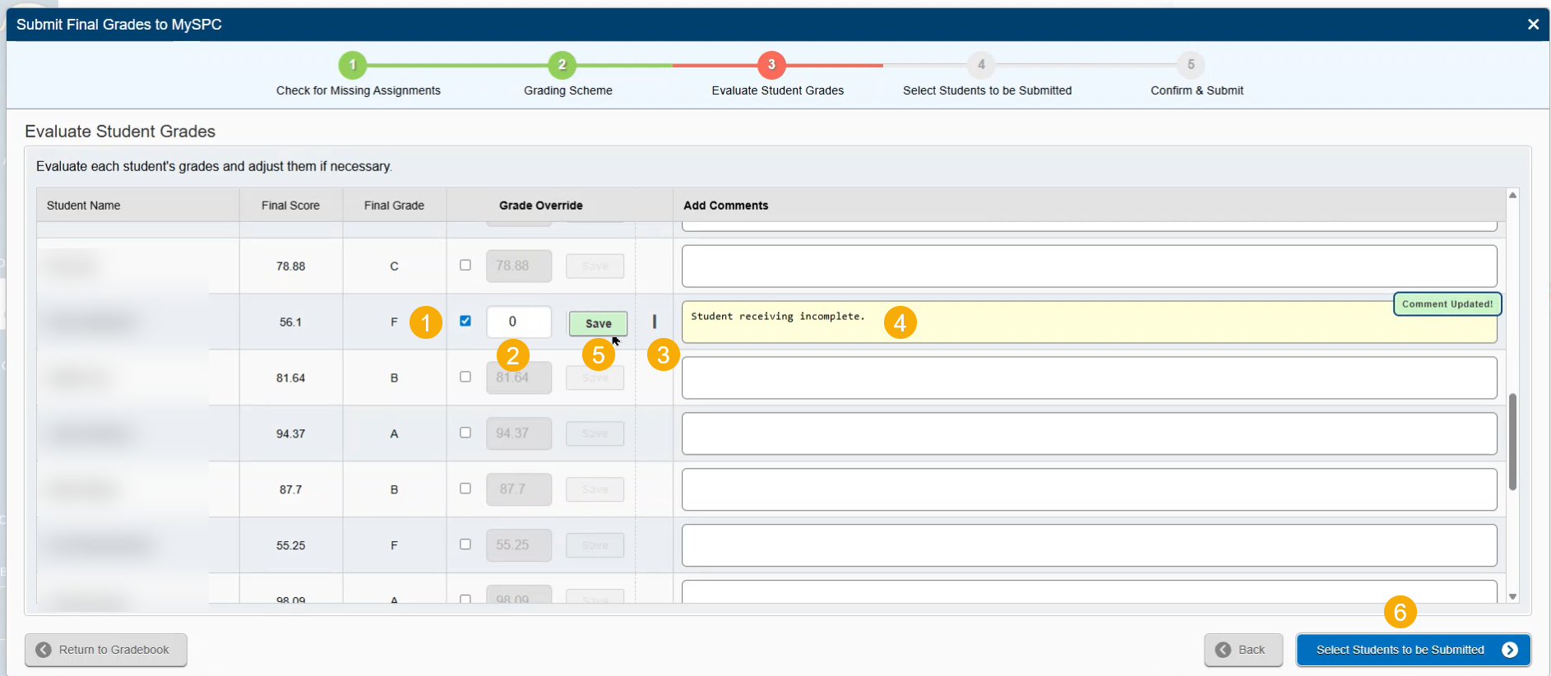This screenshot has width=1551, height=676.
Task: Click Select Students to be Submitted button
Action: (1414, 650)
